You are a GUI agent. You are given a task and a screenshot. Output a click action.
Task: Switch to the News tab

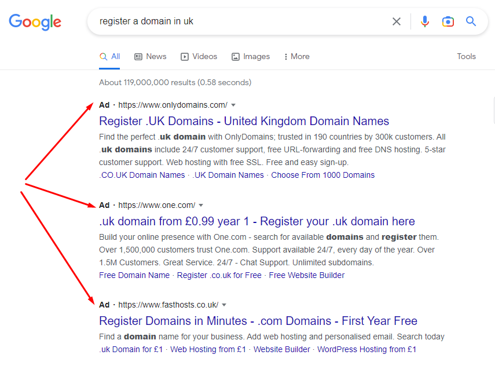(x=151, y=57)
